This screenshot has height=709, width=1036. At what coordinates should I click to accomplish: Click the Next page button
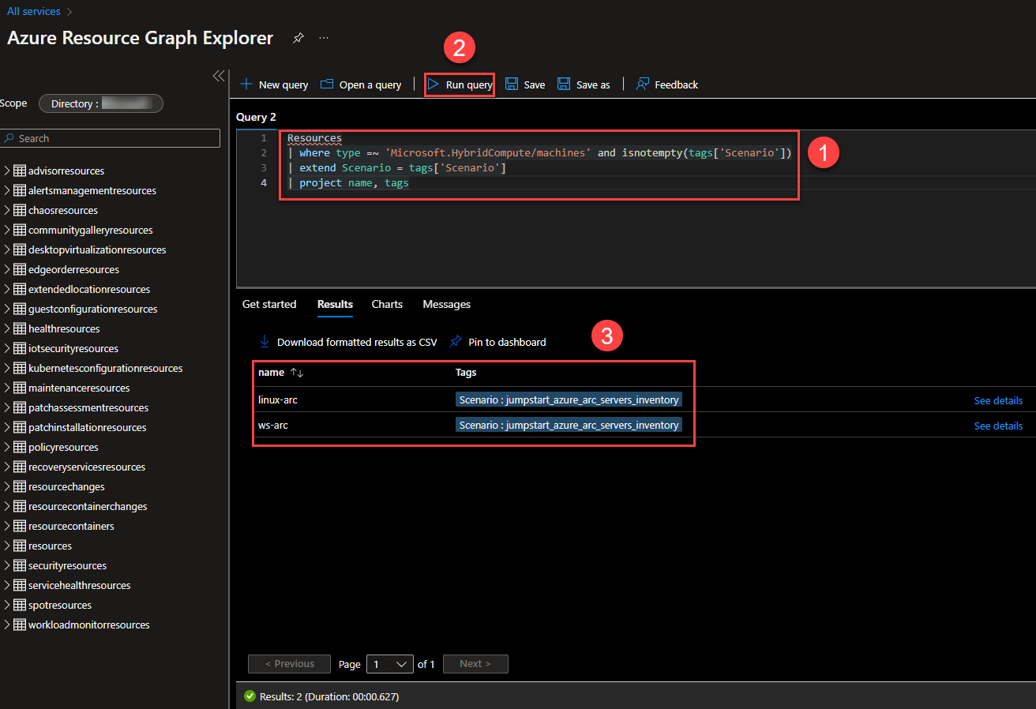(475, 664)
